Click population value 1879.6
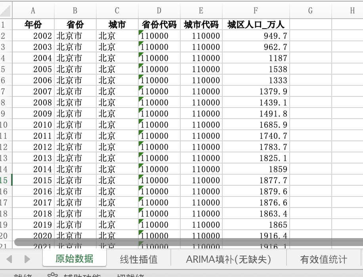The width and height of the screenshot is (363, 277). [256, 191]
